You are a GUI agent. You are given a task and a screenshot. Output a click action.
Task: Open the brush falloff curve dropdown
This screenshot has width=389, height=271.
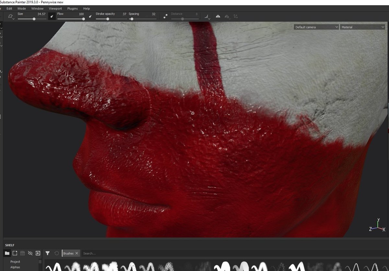pyautogui.click(x=207, y=17)
